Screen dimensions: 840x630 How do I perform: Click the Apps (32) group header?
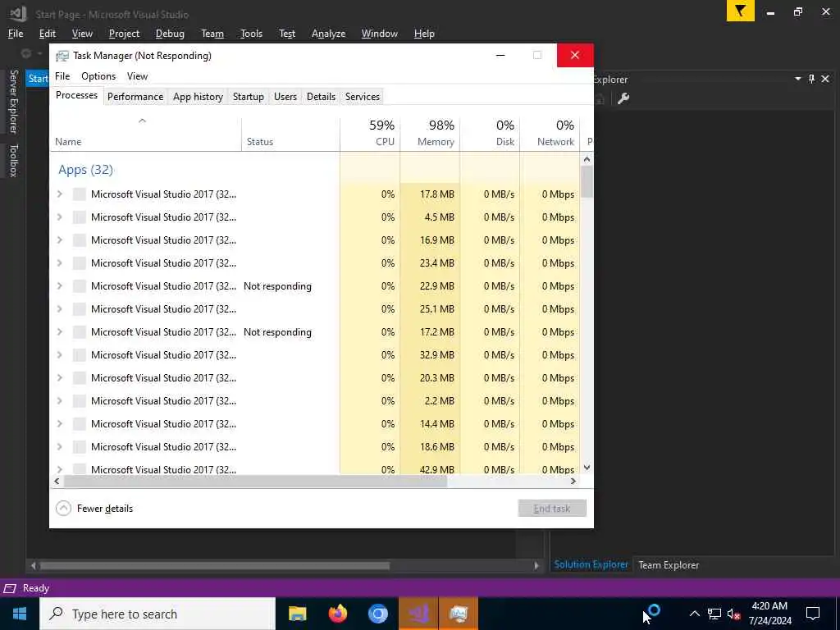(x=85, y=169)
